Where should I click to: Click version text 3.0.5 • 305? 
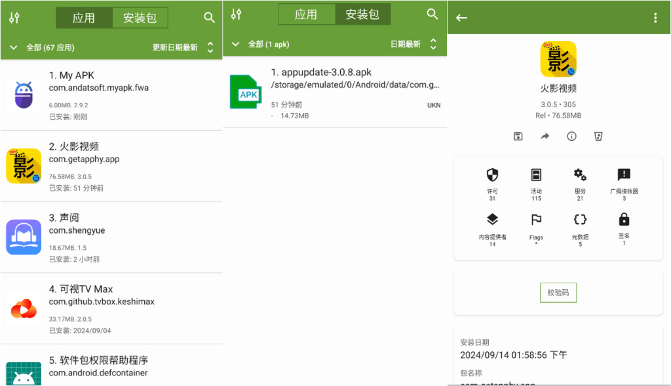pyautogui.click(x=558, y=104)
